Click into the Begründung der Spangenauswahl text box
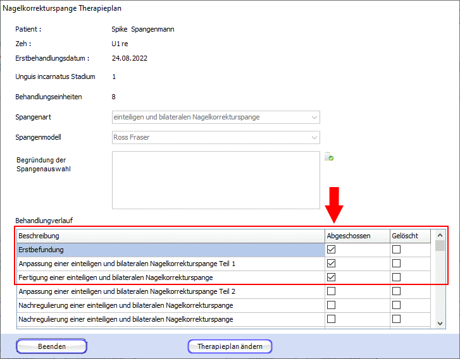Viewport: 460px width, 359px height. (x=216, y=179)
